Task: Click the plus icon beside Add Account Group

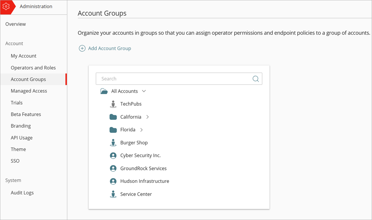Action: [x=82, y=48]
